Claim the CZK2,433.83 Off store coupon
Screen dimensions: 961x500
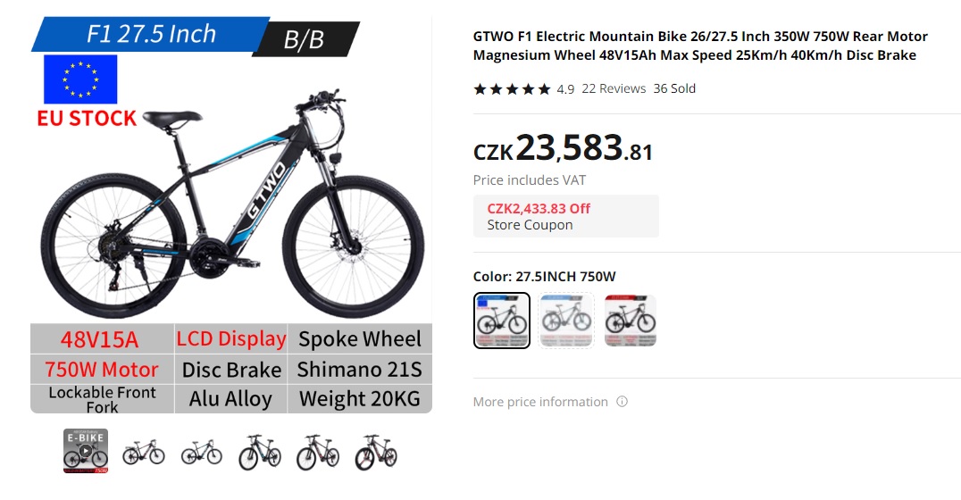(x=565, y=216)
